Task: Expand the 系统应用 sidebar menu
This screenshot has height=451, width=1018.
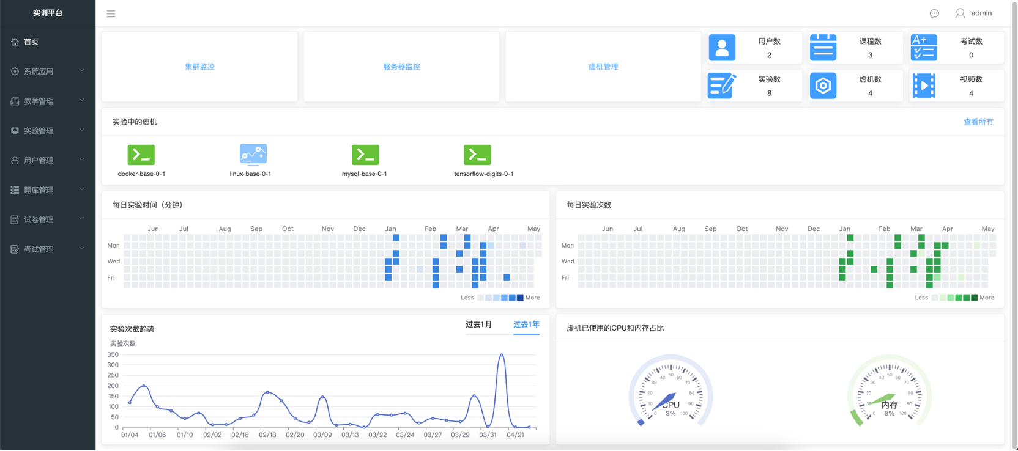Action: (x=47, y=71)
